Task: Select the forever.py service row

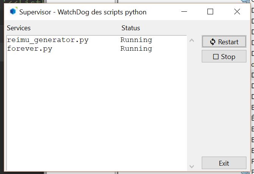Action: click(30, 49)
